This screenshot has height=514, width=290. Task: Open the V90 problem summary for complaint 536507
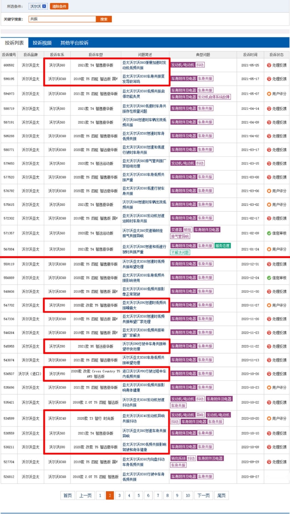pos(144,374)
